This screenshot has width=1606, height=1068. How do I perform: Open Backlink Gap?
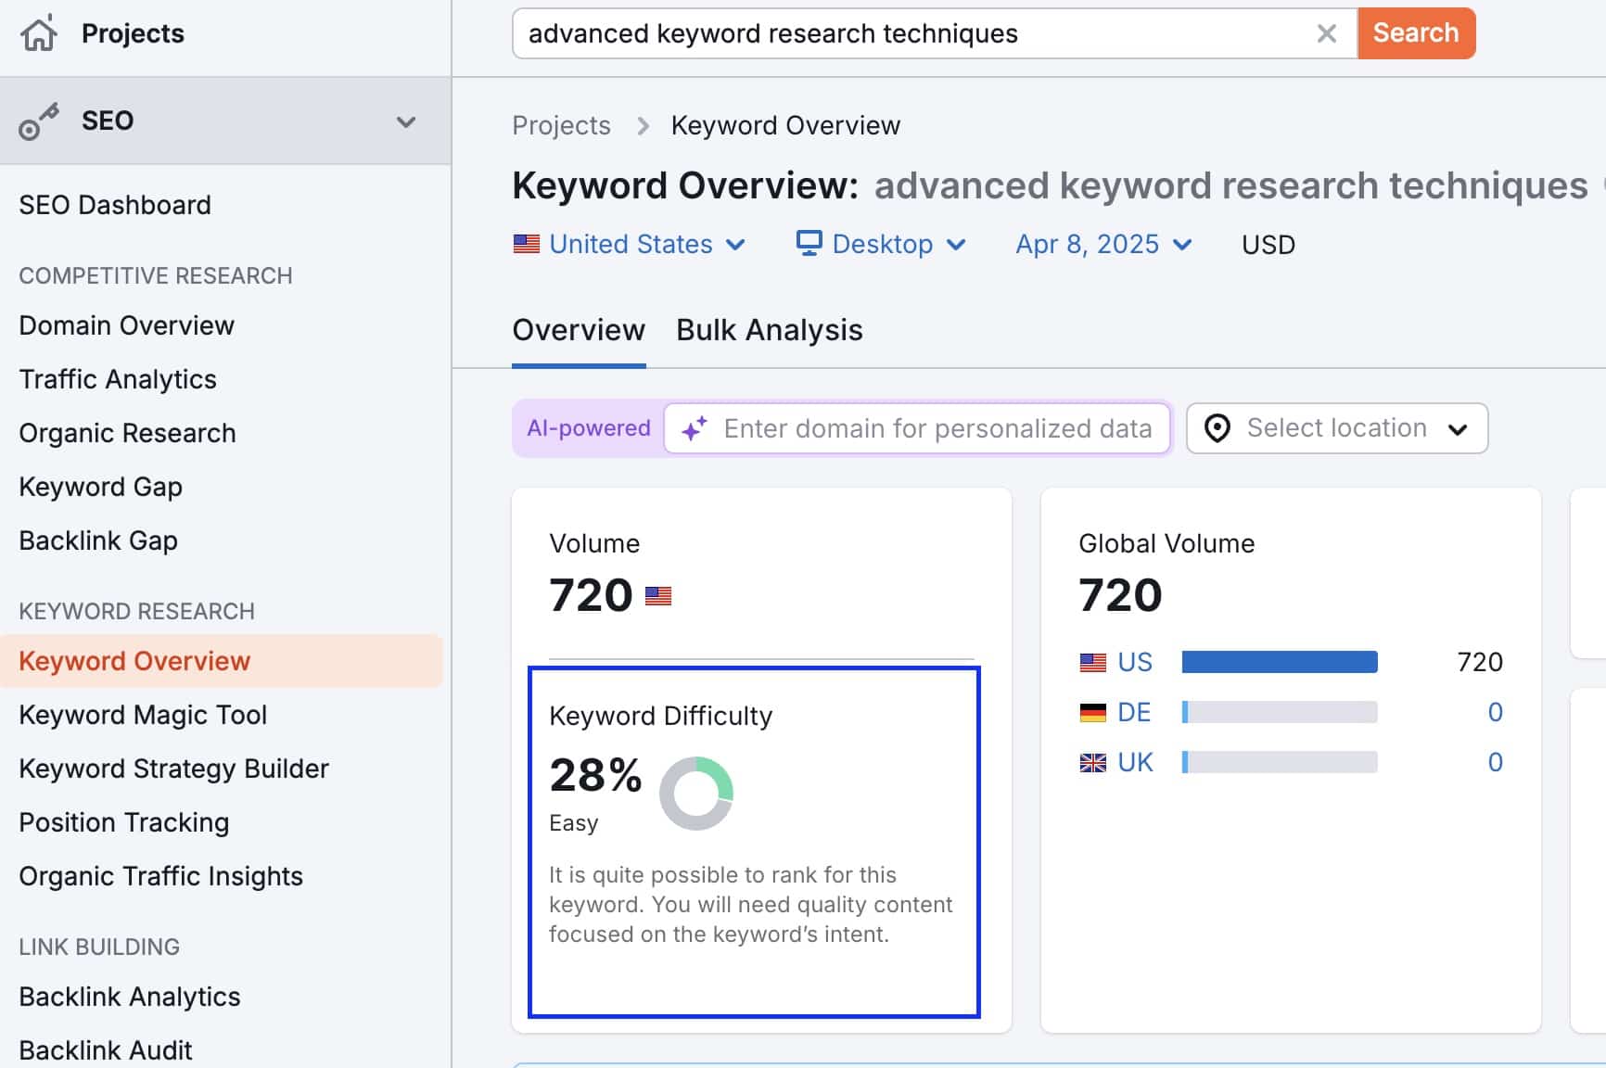[98, 540]
